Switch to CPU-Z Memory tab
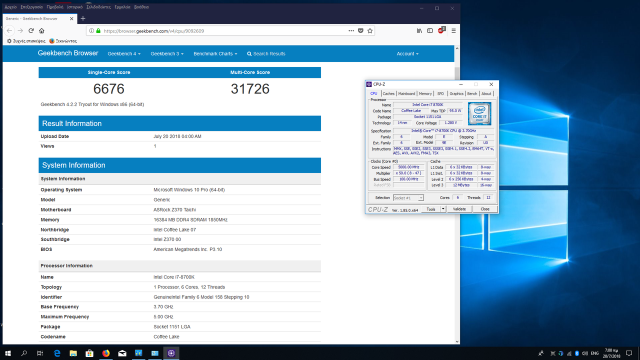The image size is (640, 360). click(425, 93)
